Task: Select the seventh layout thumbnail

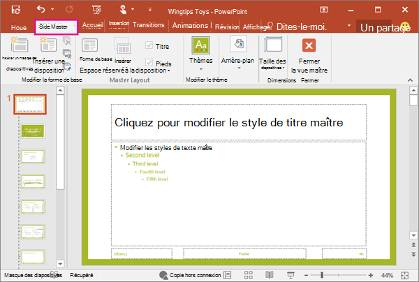Action: point(33,257)
